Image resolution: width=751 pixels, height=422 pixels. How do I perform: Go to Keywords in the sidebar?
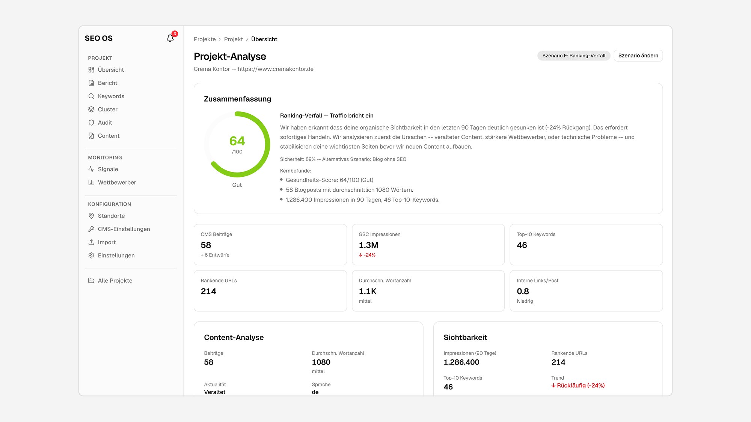click(131, 96)
